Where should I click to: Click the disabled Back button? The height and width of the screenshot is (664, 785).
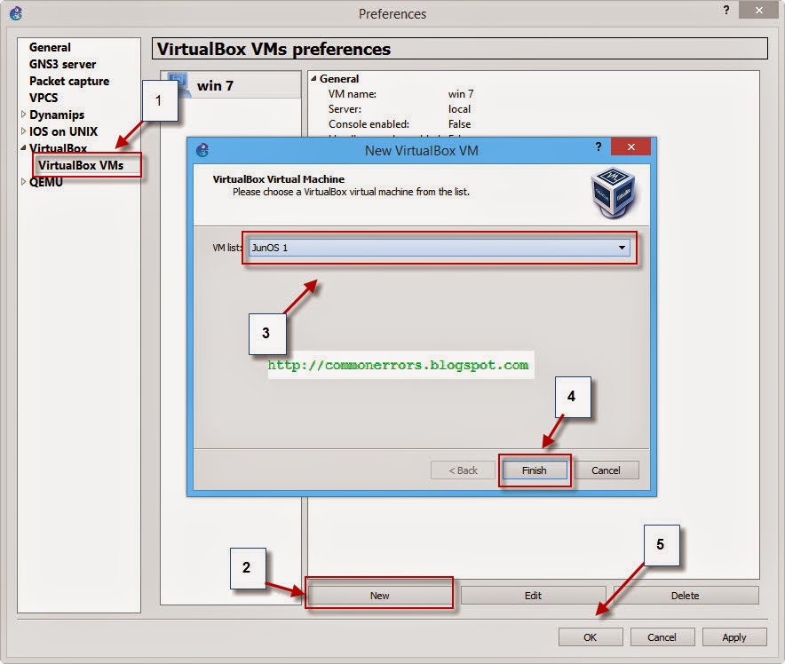point(463,470)
